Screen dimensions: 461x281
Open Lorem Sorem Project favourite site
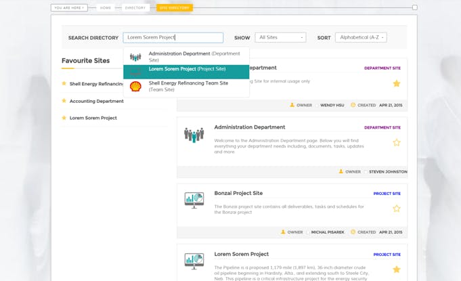(93, 118)
